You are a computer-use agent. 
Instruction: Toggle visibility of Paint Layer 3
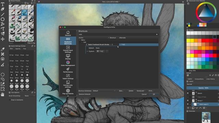coord(188,104)
